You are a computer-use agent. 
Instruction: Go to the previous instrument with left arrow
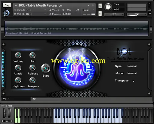click(x=88, y=5)
